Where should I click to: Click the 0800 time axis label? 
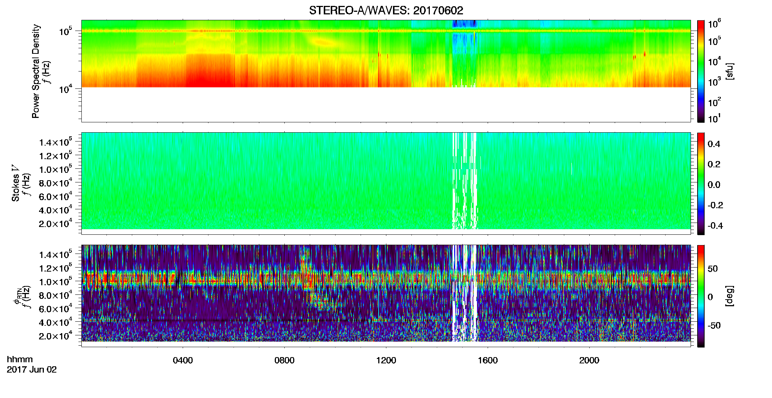pyautogui.click(x=284, y=360)
